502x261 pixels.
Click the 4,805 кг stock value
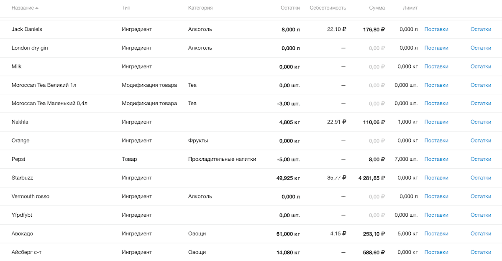[x=289, y=122]
